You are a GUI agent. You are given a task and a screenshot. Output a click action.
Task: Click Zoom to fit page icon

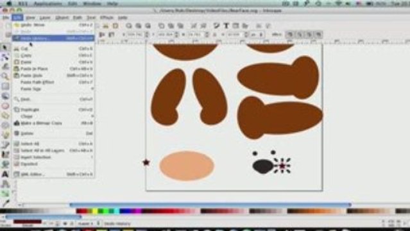pyautogui.click(x=148, y=26)
